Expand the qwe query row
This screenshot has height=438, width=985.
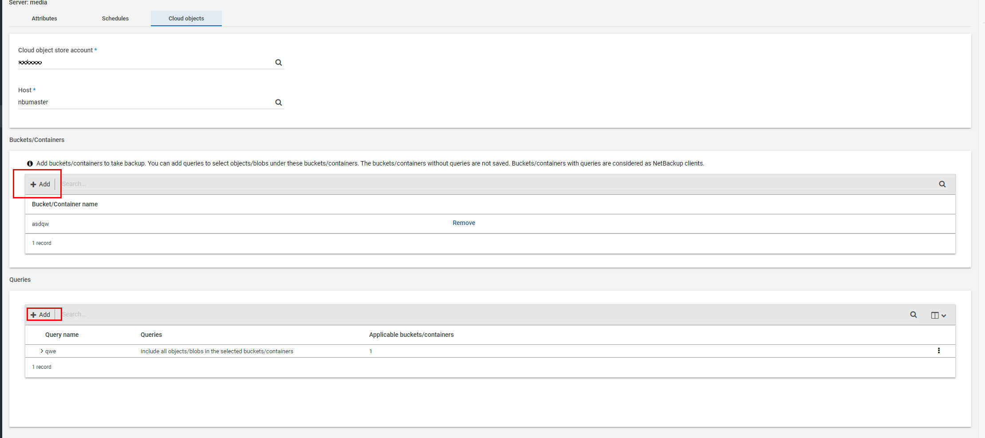pos(42,351)
